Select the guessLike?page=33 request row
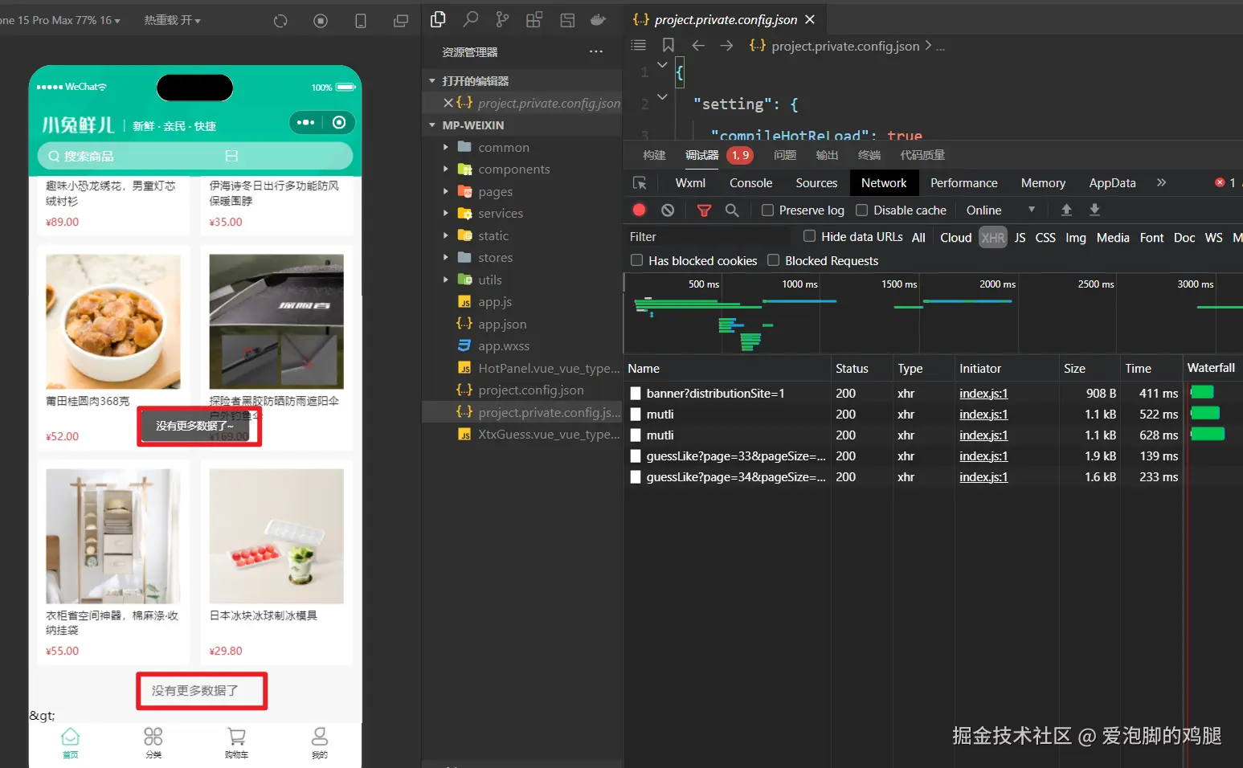Viewport: 1243px width, 768px height. [x=904, y=456]
